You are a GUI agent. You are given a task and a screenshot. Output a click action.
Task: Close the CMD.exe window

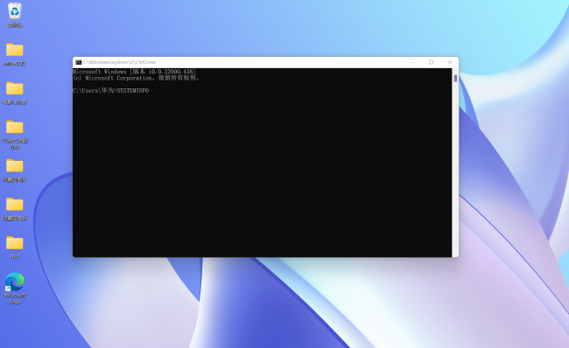(450, 62)
